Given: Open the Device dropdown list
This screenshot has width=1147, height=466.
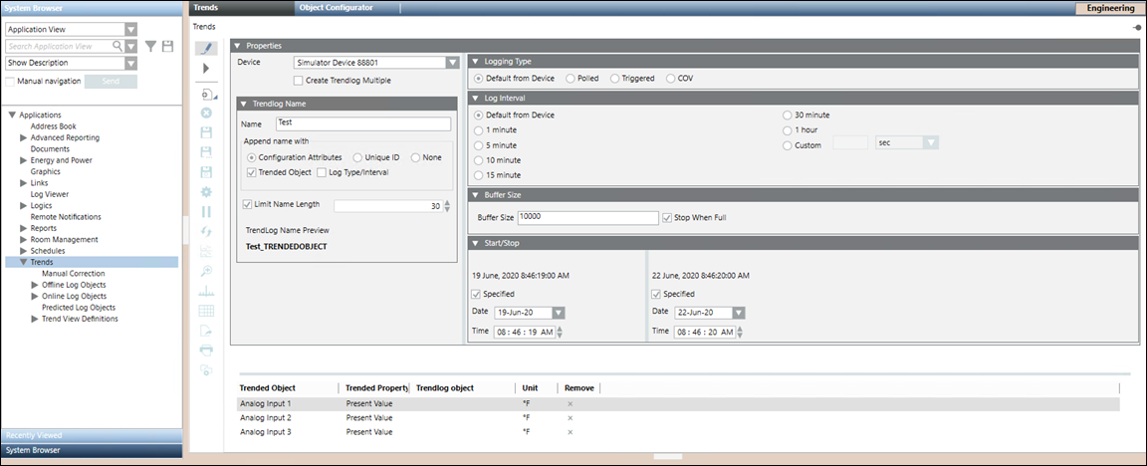Looking at the screenshot, I should click(x=451, y=63).
